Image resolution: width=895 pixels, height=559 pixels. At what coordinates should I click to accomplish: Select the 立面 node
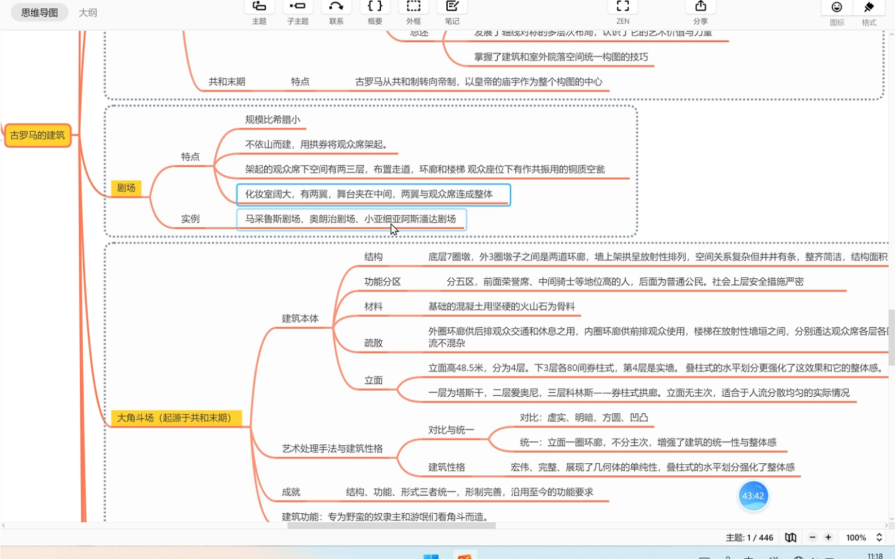[x=373, y=380]
